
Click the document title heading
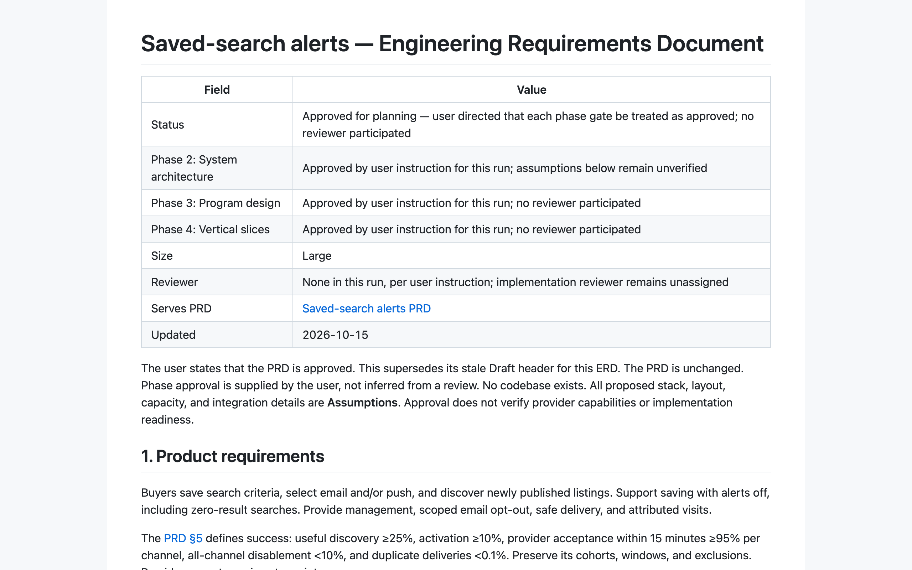[452, 43]
